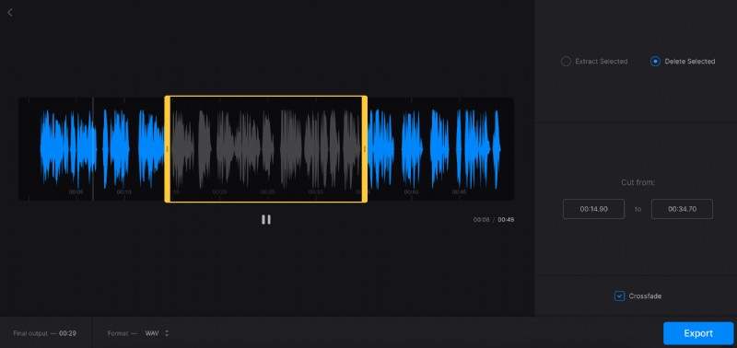The width and height of the screenshot is (737, 348).
Task: Export the trimmed audio
Action: click(698, 333)
